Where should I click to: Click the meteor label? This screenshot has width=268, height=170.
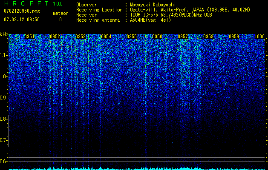click(x=61, y=13)
